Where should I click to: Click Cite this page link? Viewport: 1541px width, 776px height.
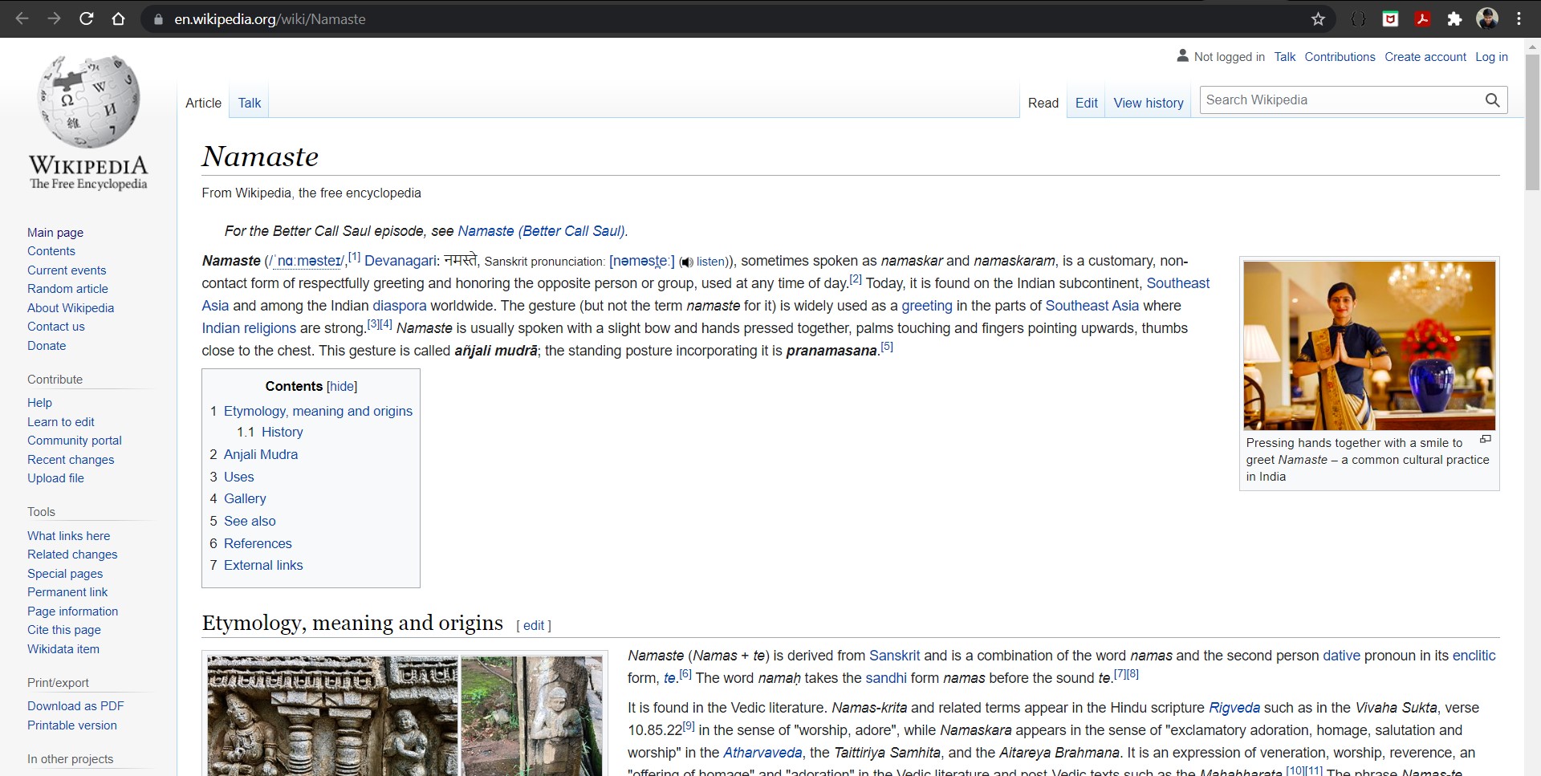[64, 630]
